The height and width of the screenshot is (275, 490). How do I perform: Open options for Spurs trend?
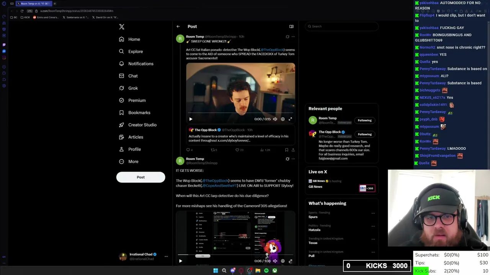point(373,213)
